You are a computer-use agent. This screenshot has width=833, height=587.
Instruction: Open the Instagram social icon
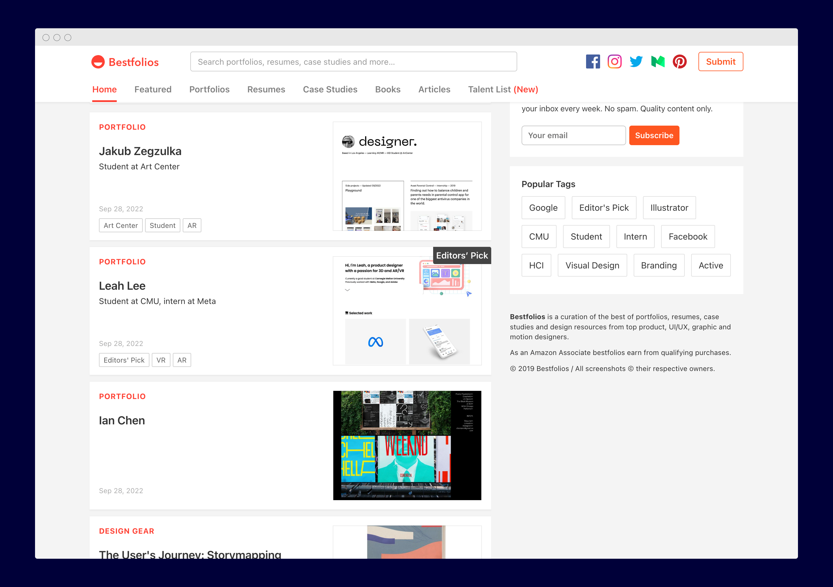(614, 61)
